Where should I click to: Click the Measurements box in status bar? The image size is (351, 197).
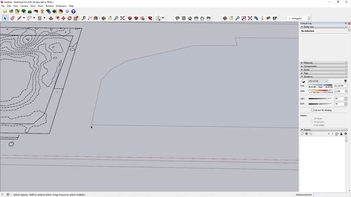pyautogui.click(x=332, y=195)
